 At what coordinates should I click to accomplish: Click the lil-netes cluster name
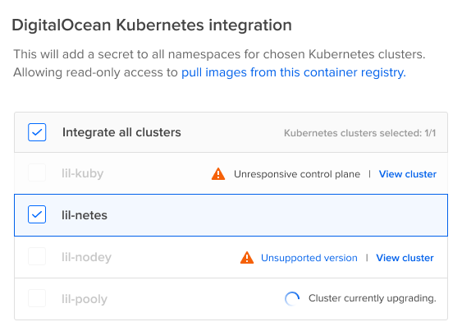pyautogui.click(x=85, y=215)
